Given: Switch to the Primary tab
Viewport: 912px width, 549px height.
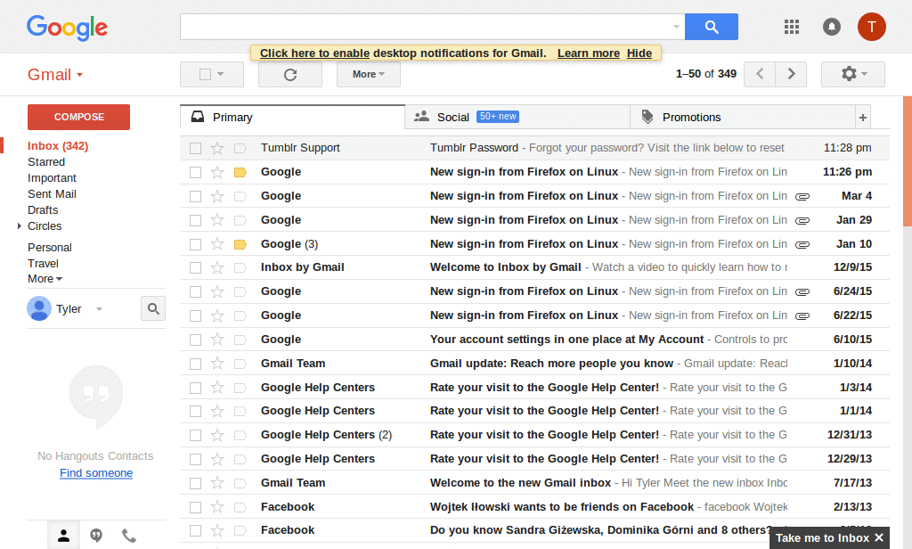Looking at the screenshot, I should point(292,117).
